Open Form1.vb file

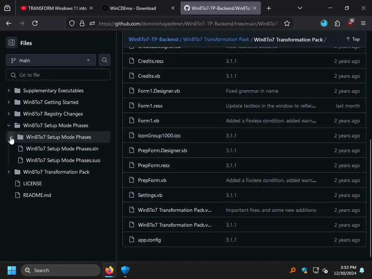click(x=149, y=121)
